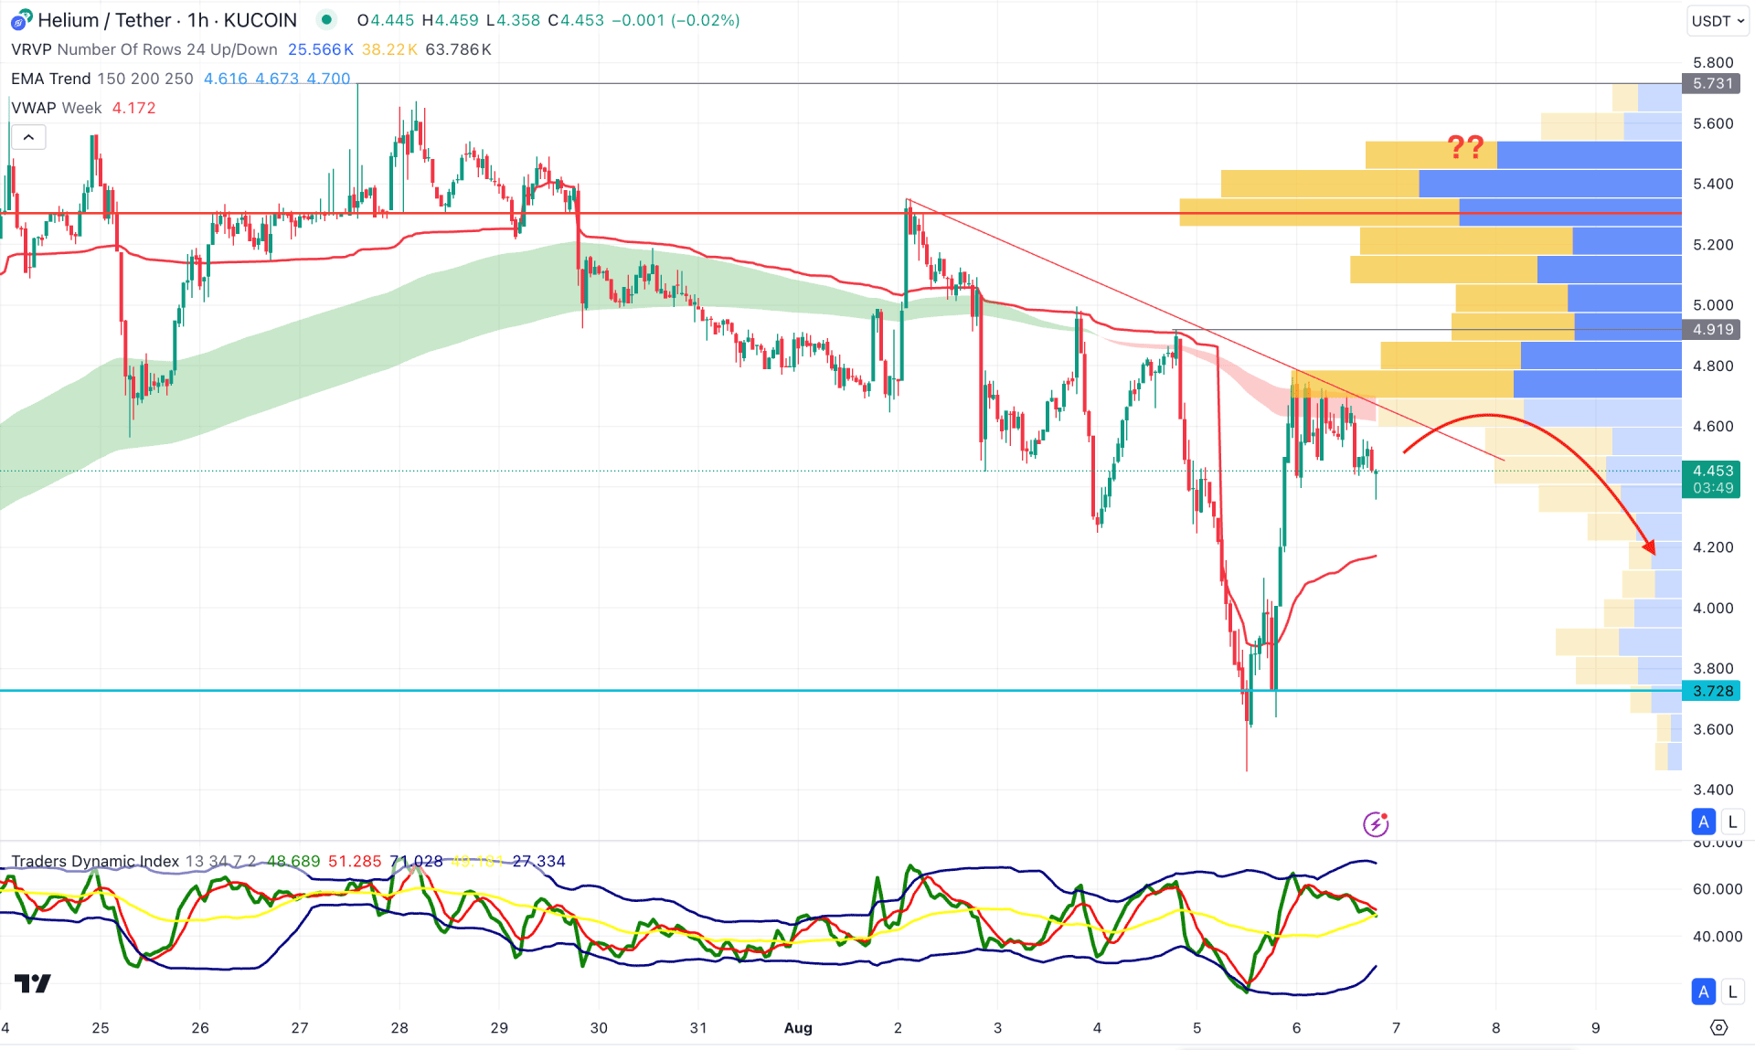Click the 60.000 indicator axis label

point(1717,888)
